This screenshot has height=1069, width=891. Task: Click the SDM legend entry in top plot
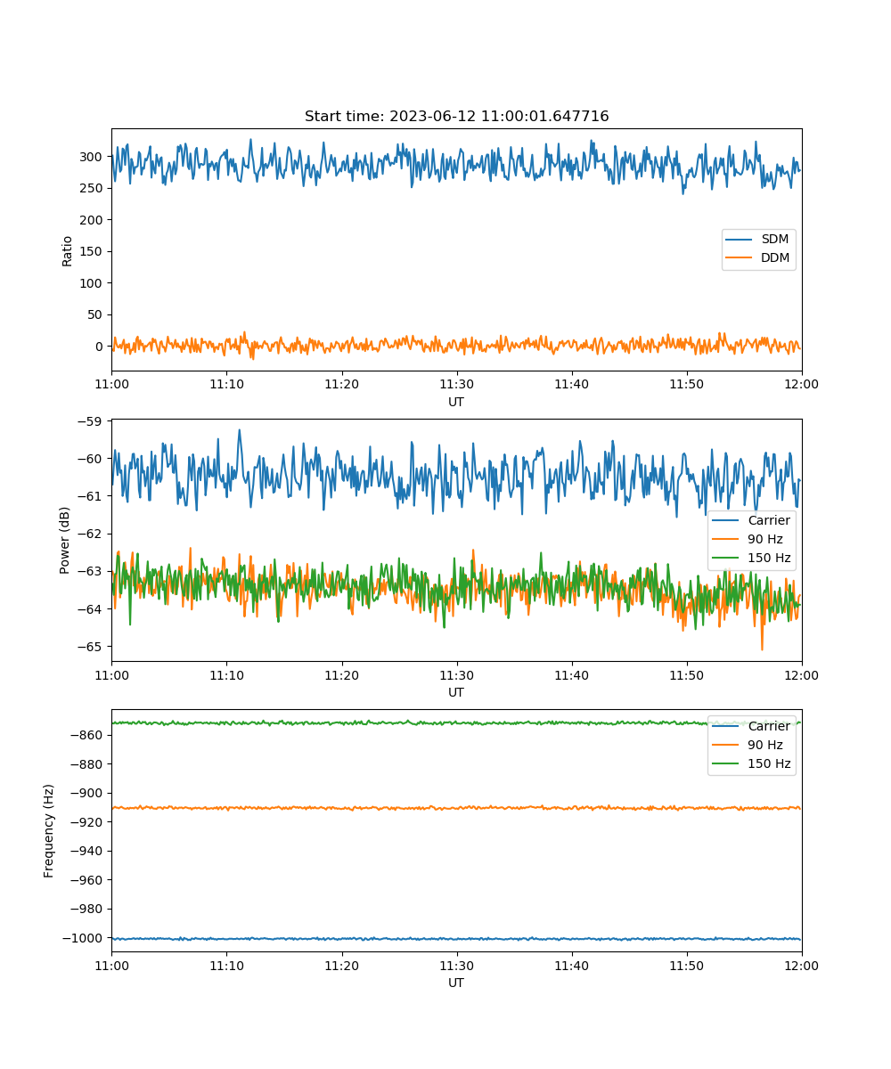click(x=774, y=240)
